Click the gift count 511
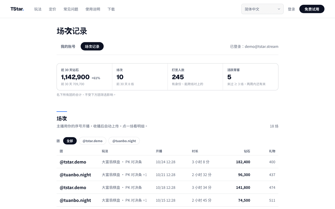The height and width of the screenshot is (209, 335). pos(272,200)
